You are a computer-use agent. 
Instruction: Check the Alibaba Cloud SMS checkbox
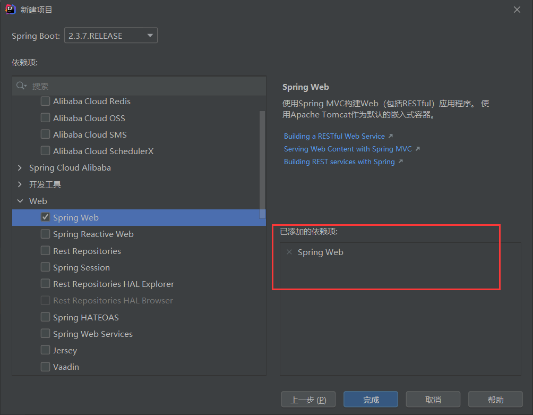pos(45,134)
